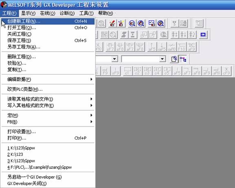Click the blue project tree view icon
Screen dimensions: 235x188
point(183,59)
